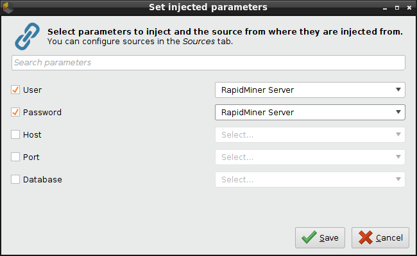Viewport: 417px width, 256px height.
Task: Open the Port source Select dropdown
Action: pos(310,157)
